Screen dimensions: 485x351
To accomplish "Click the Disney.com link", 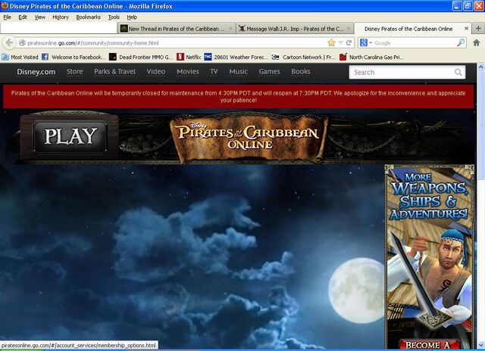I will [x=36, y=72].
